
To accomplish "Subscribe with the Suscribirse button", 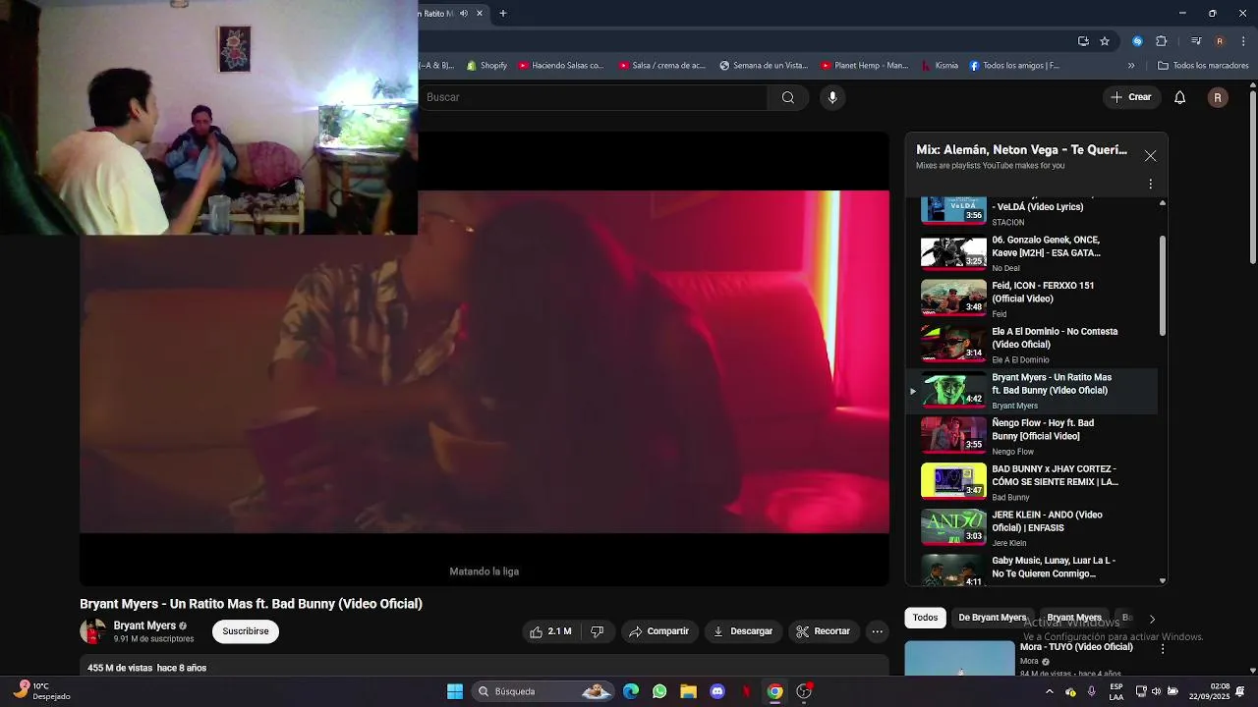I will [246, 631].
